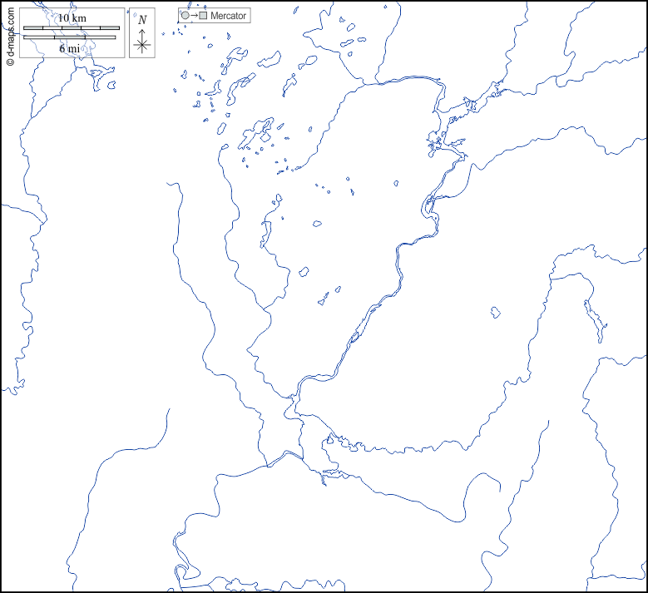Screen dimensions: 648x593
Task: Click the asterisk cross at the compass base
Action: pyautogui.click(x=142, y=47)
